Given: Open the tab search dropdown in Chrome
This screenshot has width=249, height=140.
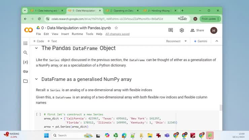Looking at the screenshot, I should 25,11.
